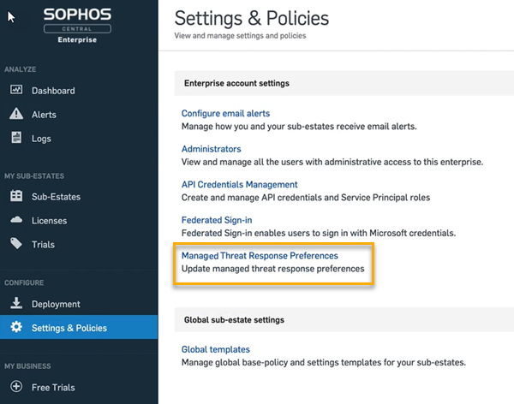Click the Federated Sign-in link

coord(216,220)
